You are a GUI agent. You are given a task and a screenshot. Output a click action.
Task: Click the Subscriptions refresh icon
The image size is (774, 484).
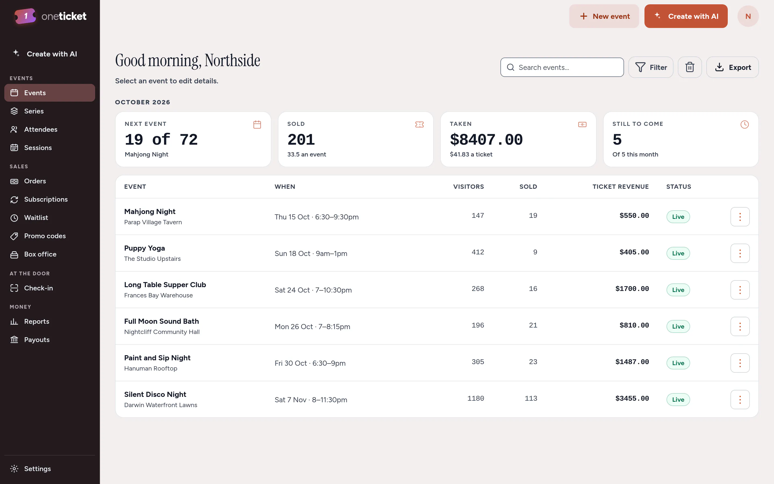[x=14, y=200]
